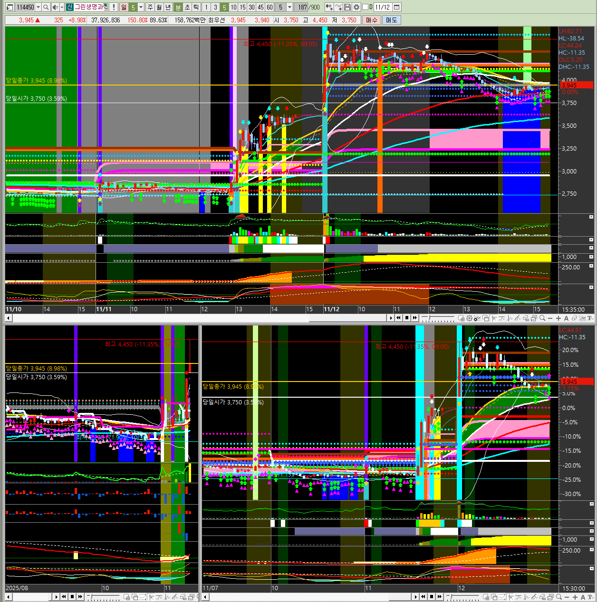
Task: Select the 60 minute interval tab
Action: pyautogui.click(x=270, y=7)
